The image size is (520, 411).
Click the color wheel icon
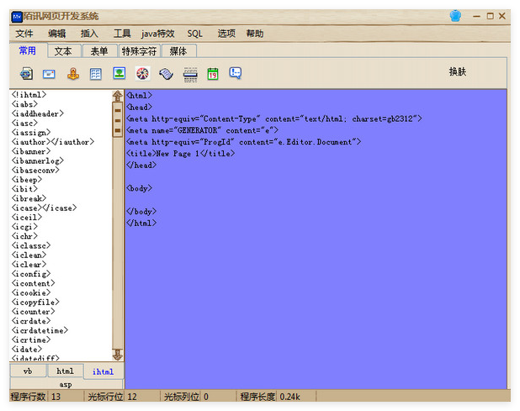(142, 73)
